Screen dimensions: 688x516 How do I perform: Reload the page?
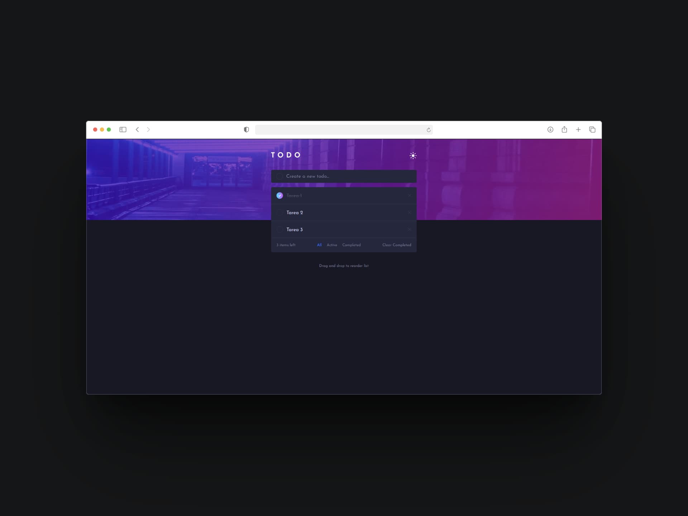[428, 130]
